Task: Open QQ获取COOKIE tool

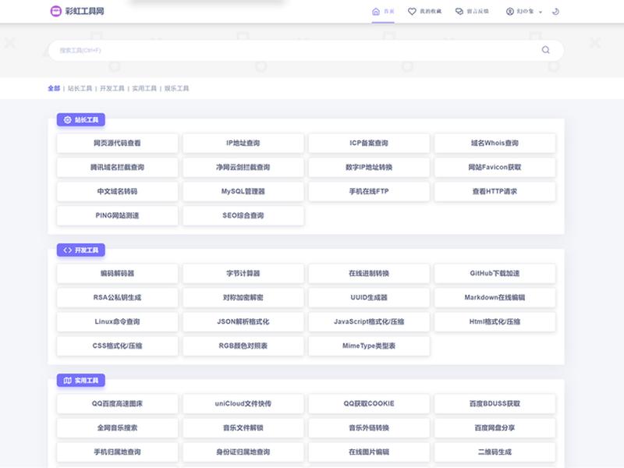Action: click(369, 404)
